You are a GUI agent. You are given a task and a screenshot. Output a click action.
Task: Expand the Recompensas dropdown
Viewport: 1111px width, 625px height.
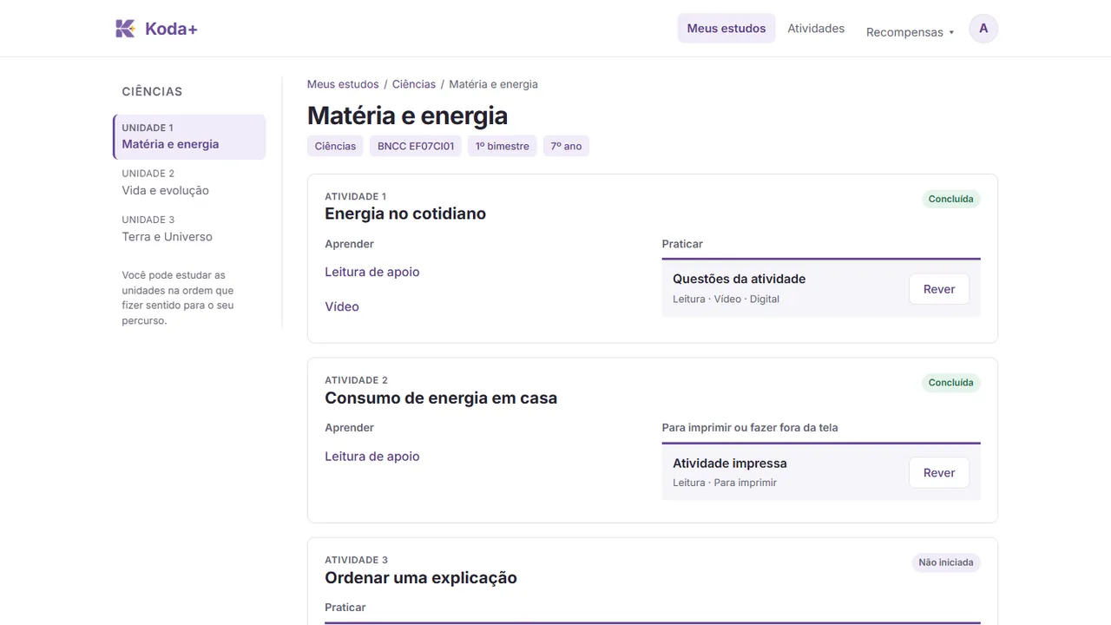point(910,32)
